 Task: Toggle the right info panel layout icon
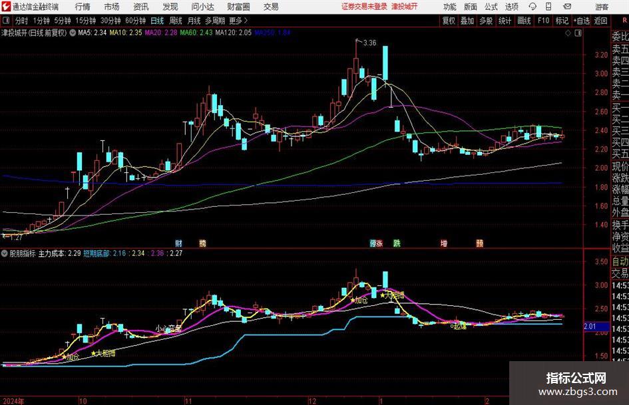pyautogui.click(x=578, y=33)
